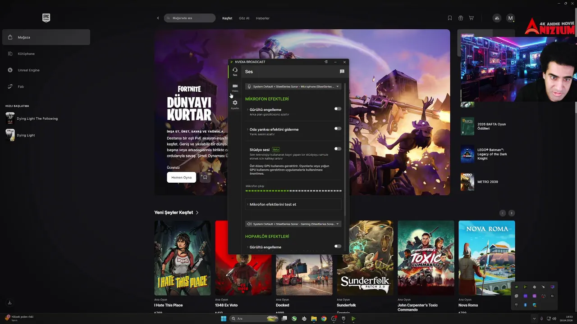
Task: Open Task View on taskbar
Action: coord(284,319)
